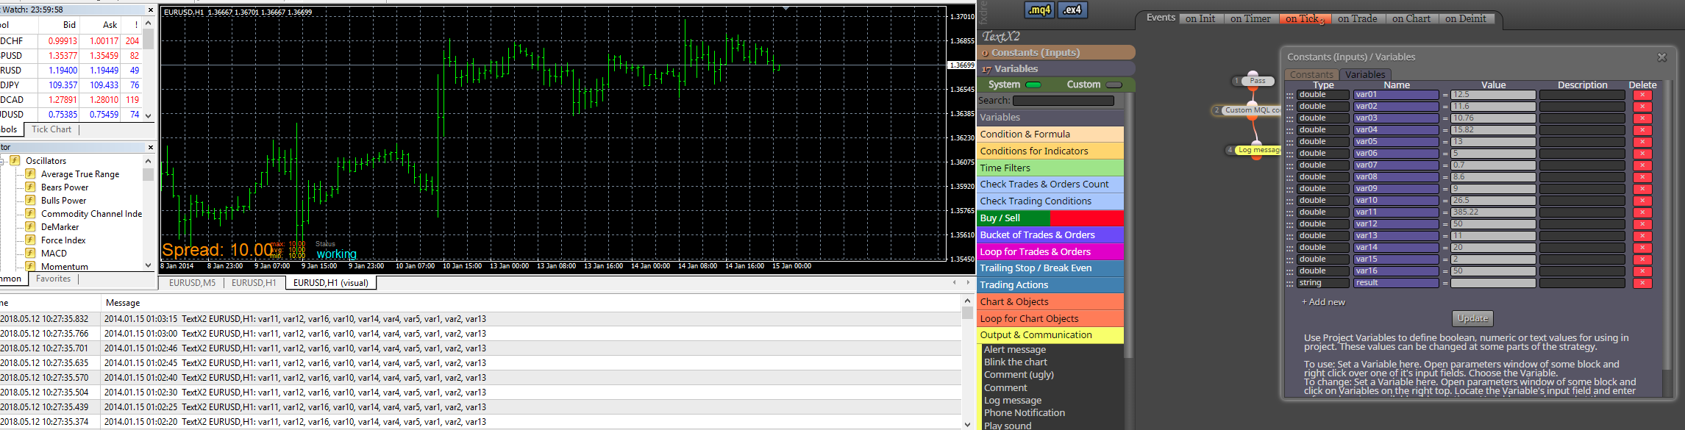Open the Trailing Stop / Break Even category
Image resolution: width=1685 pixels, height=430 pixels.
coord(1050,268)
